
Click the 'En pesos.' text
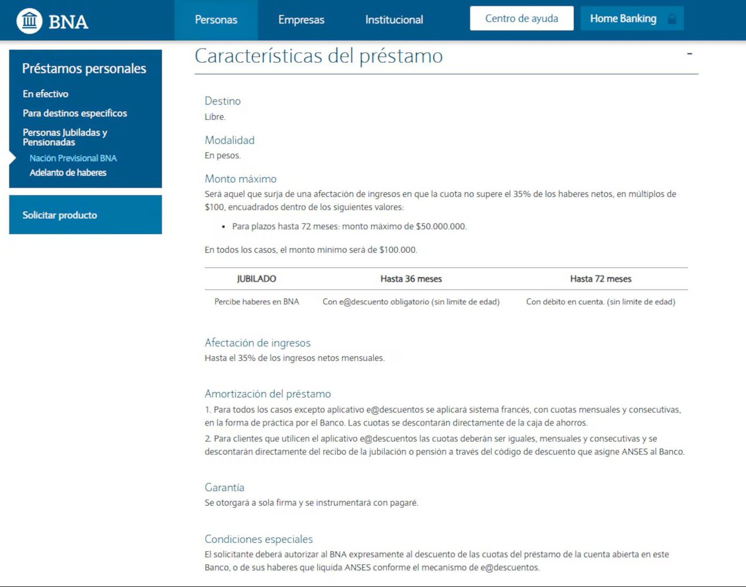(223, 156)
